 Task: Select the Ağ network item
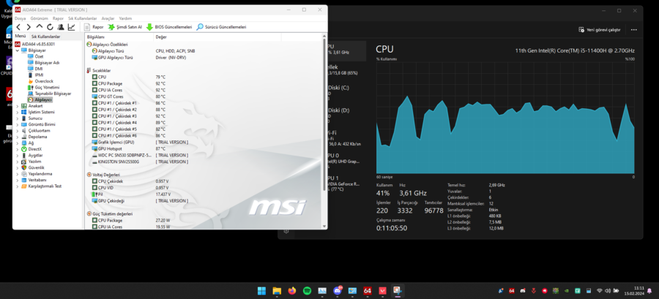(31, 143)
